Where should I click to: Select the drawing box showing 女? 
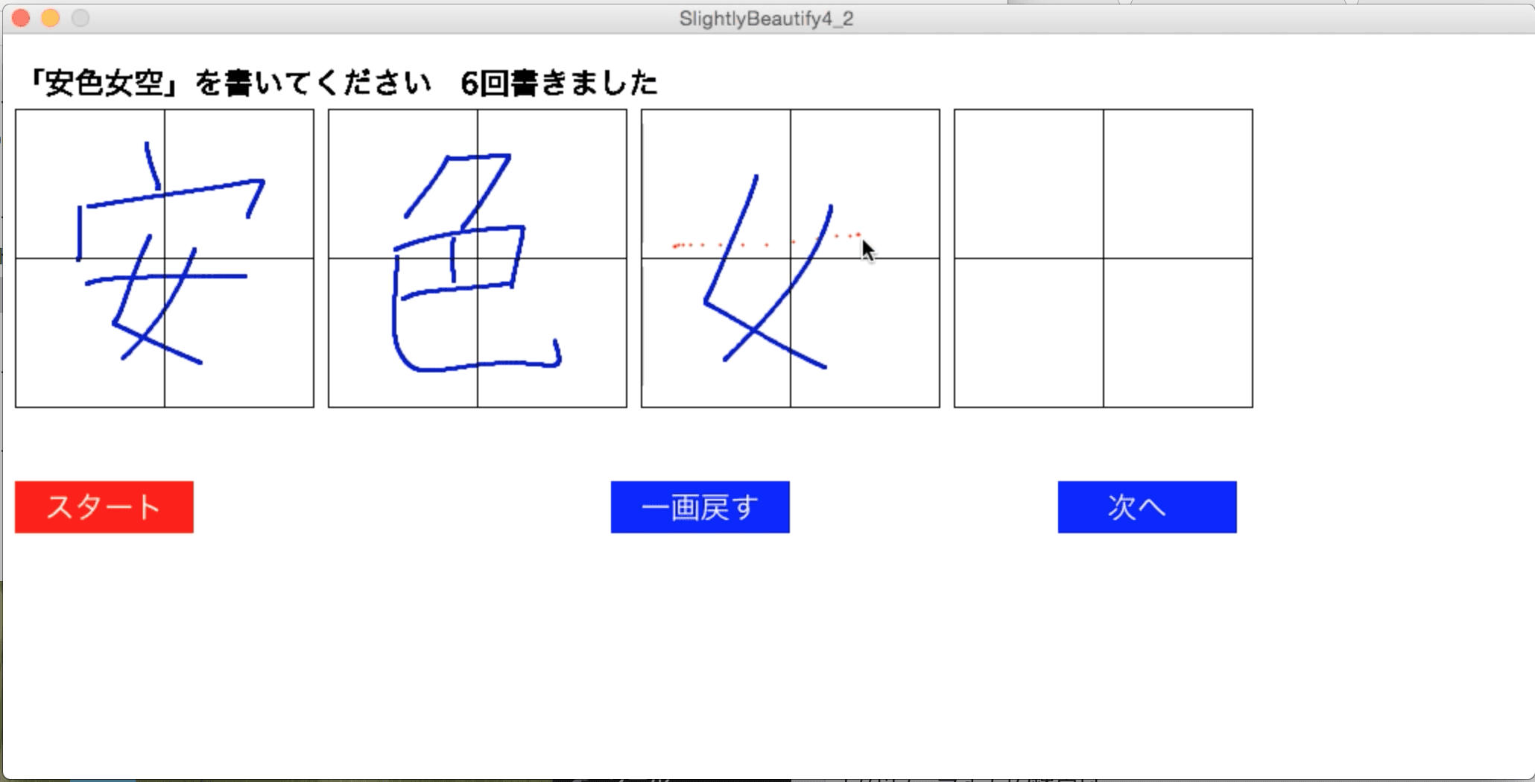(x=790, y=257)
